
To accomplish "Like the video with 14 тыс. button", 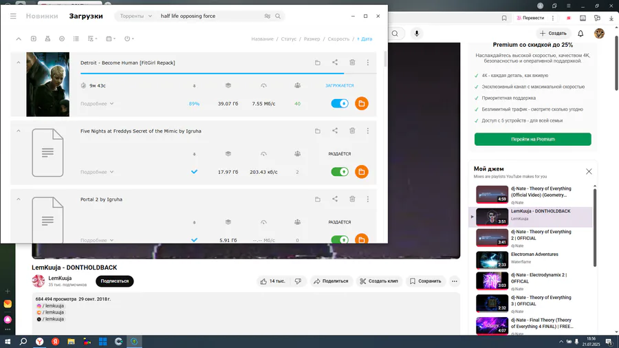I will pyautogui.click(x=273, y=281).
